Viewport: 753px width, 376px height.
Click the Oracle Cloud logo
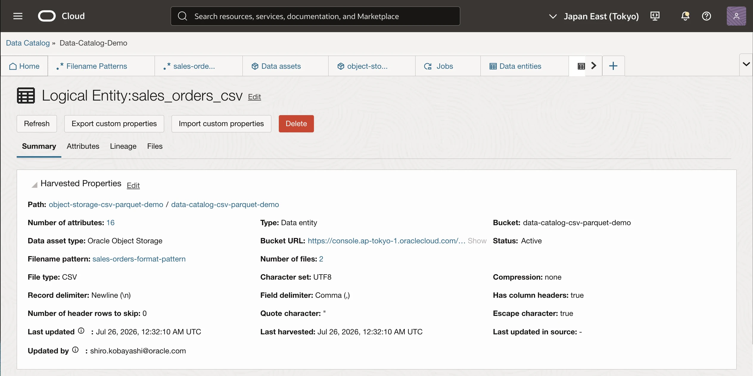coord(61,16)
